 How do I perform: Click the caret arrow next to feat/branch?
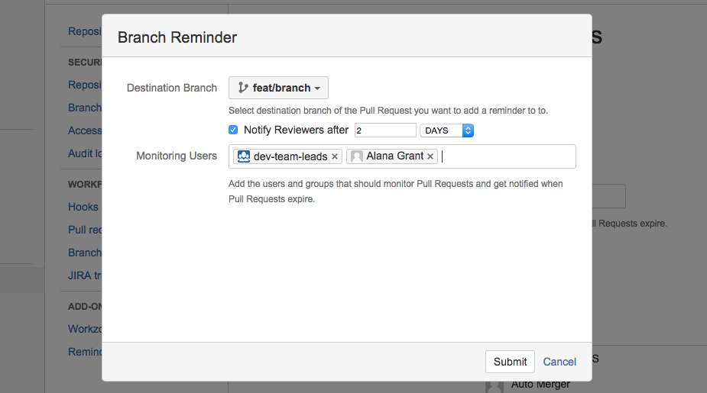(x=317, y=89)
